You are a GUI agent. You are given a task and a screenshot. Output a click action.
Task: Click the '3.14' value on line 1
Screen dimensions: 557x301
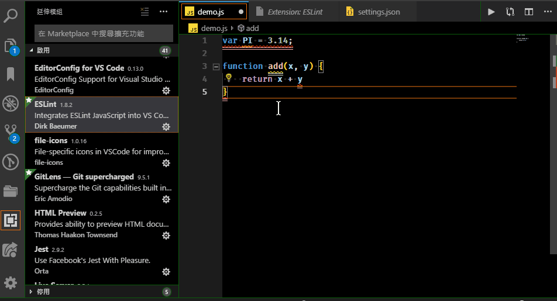277,41
